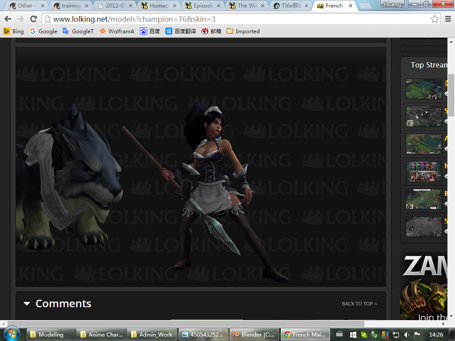Click the touch keyboard tray icon
The height and width of the screenshot is (341, 455).
click(x=339, y=334)
